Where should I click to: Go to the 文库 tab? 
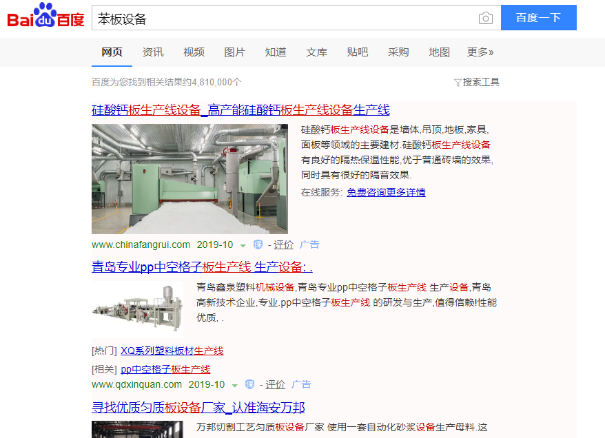[316, 52]
